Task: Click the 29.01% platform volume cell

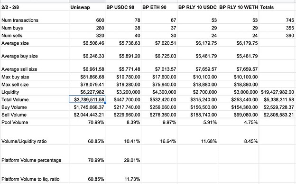Action: pyautogui.click(x=123, y=160)
